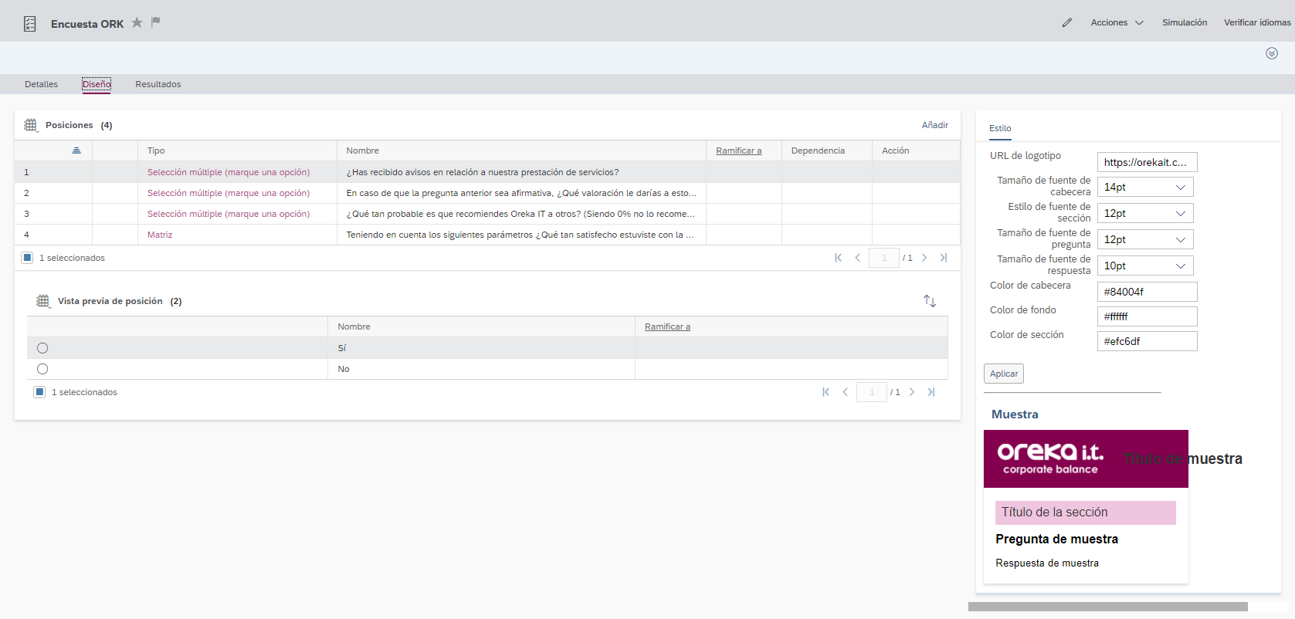Edit the Color de sección field #efc6df
The height and width of the screenshot is (619, 1295).
(x=1147, y=341)
